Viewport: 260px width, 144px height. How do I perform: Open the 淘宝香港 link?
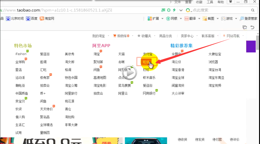pos(178,70)
